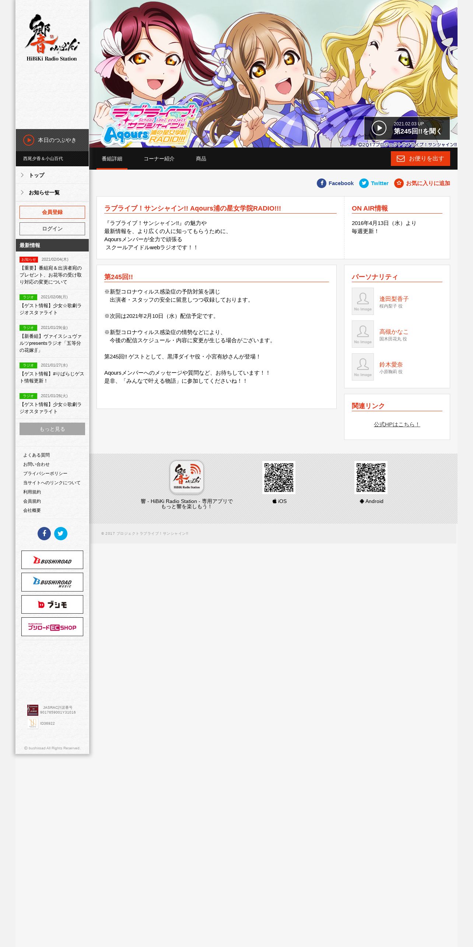Click the ID36922 NexTone badge
The image size is (473, 947).
tap(33, 724)
